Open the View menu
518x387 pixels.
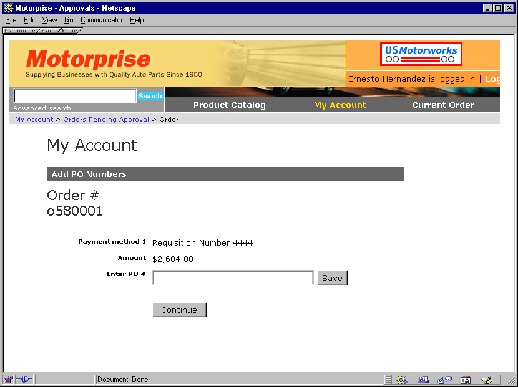(49, 20)
